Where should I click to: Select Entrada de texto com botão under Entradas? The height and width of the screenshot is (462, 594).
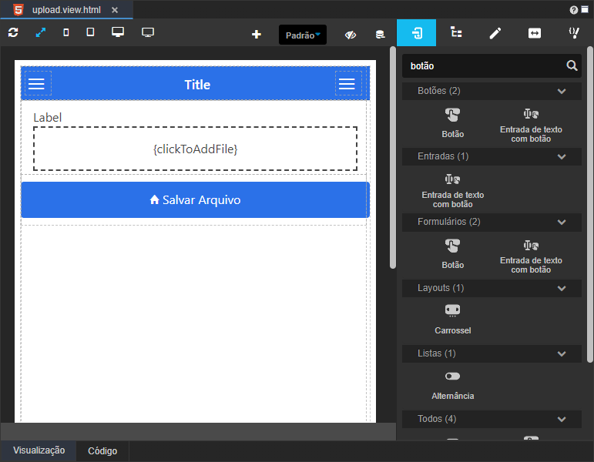point(453,191)
